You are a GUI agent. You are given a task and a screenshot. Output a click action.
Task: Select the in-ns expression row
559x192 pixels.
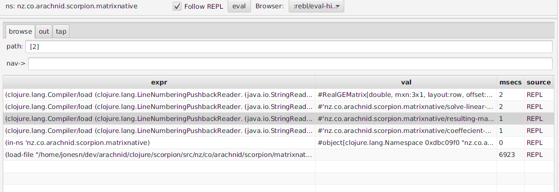click(x=278, y=143)
